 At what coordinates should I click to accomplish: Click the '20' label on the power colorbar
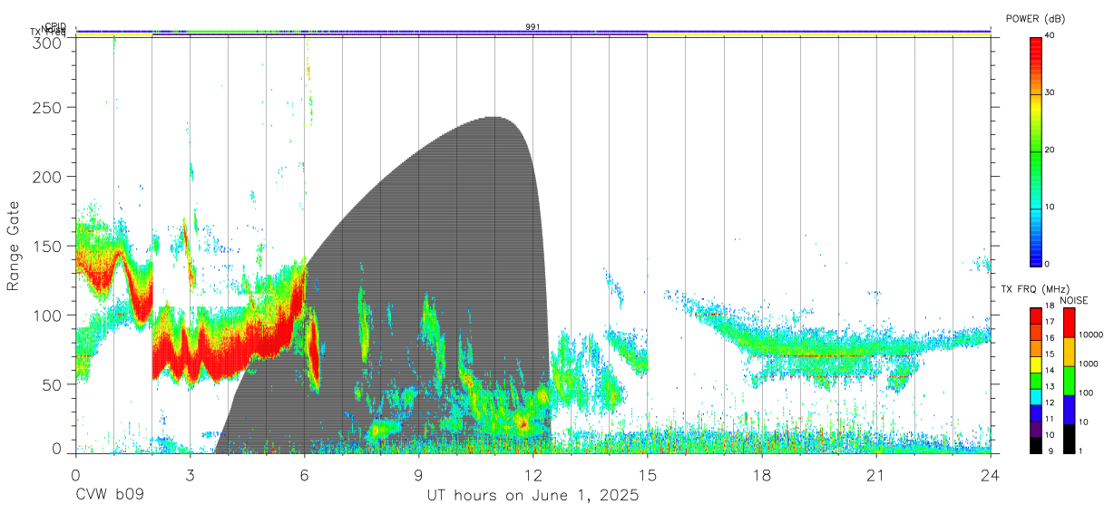click(x=1051, y=150)
